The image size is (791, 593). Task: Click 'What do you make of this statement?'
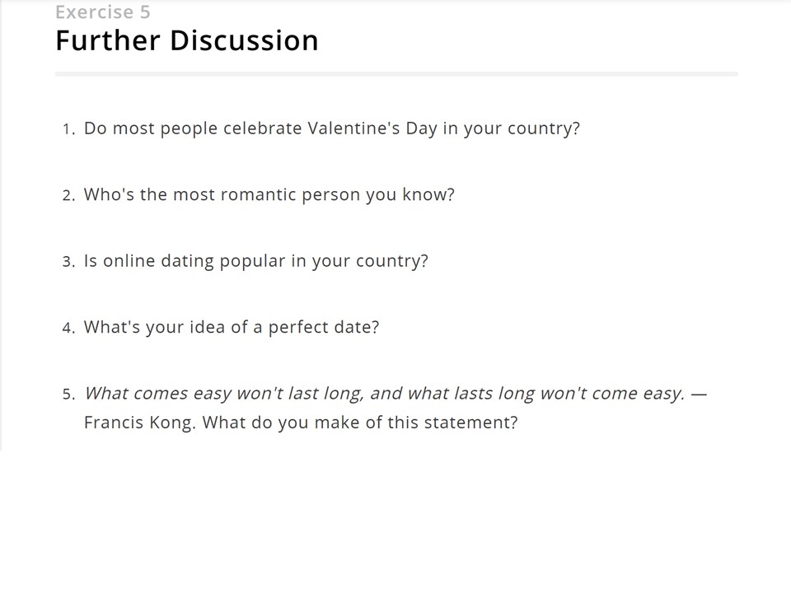[x=360, y=423]
